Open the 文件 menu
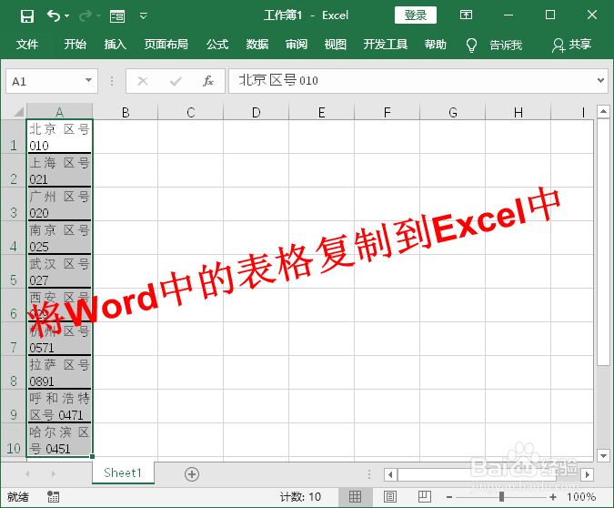The width and height of the screenshot is (614, 508). (x=27, y=45)
